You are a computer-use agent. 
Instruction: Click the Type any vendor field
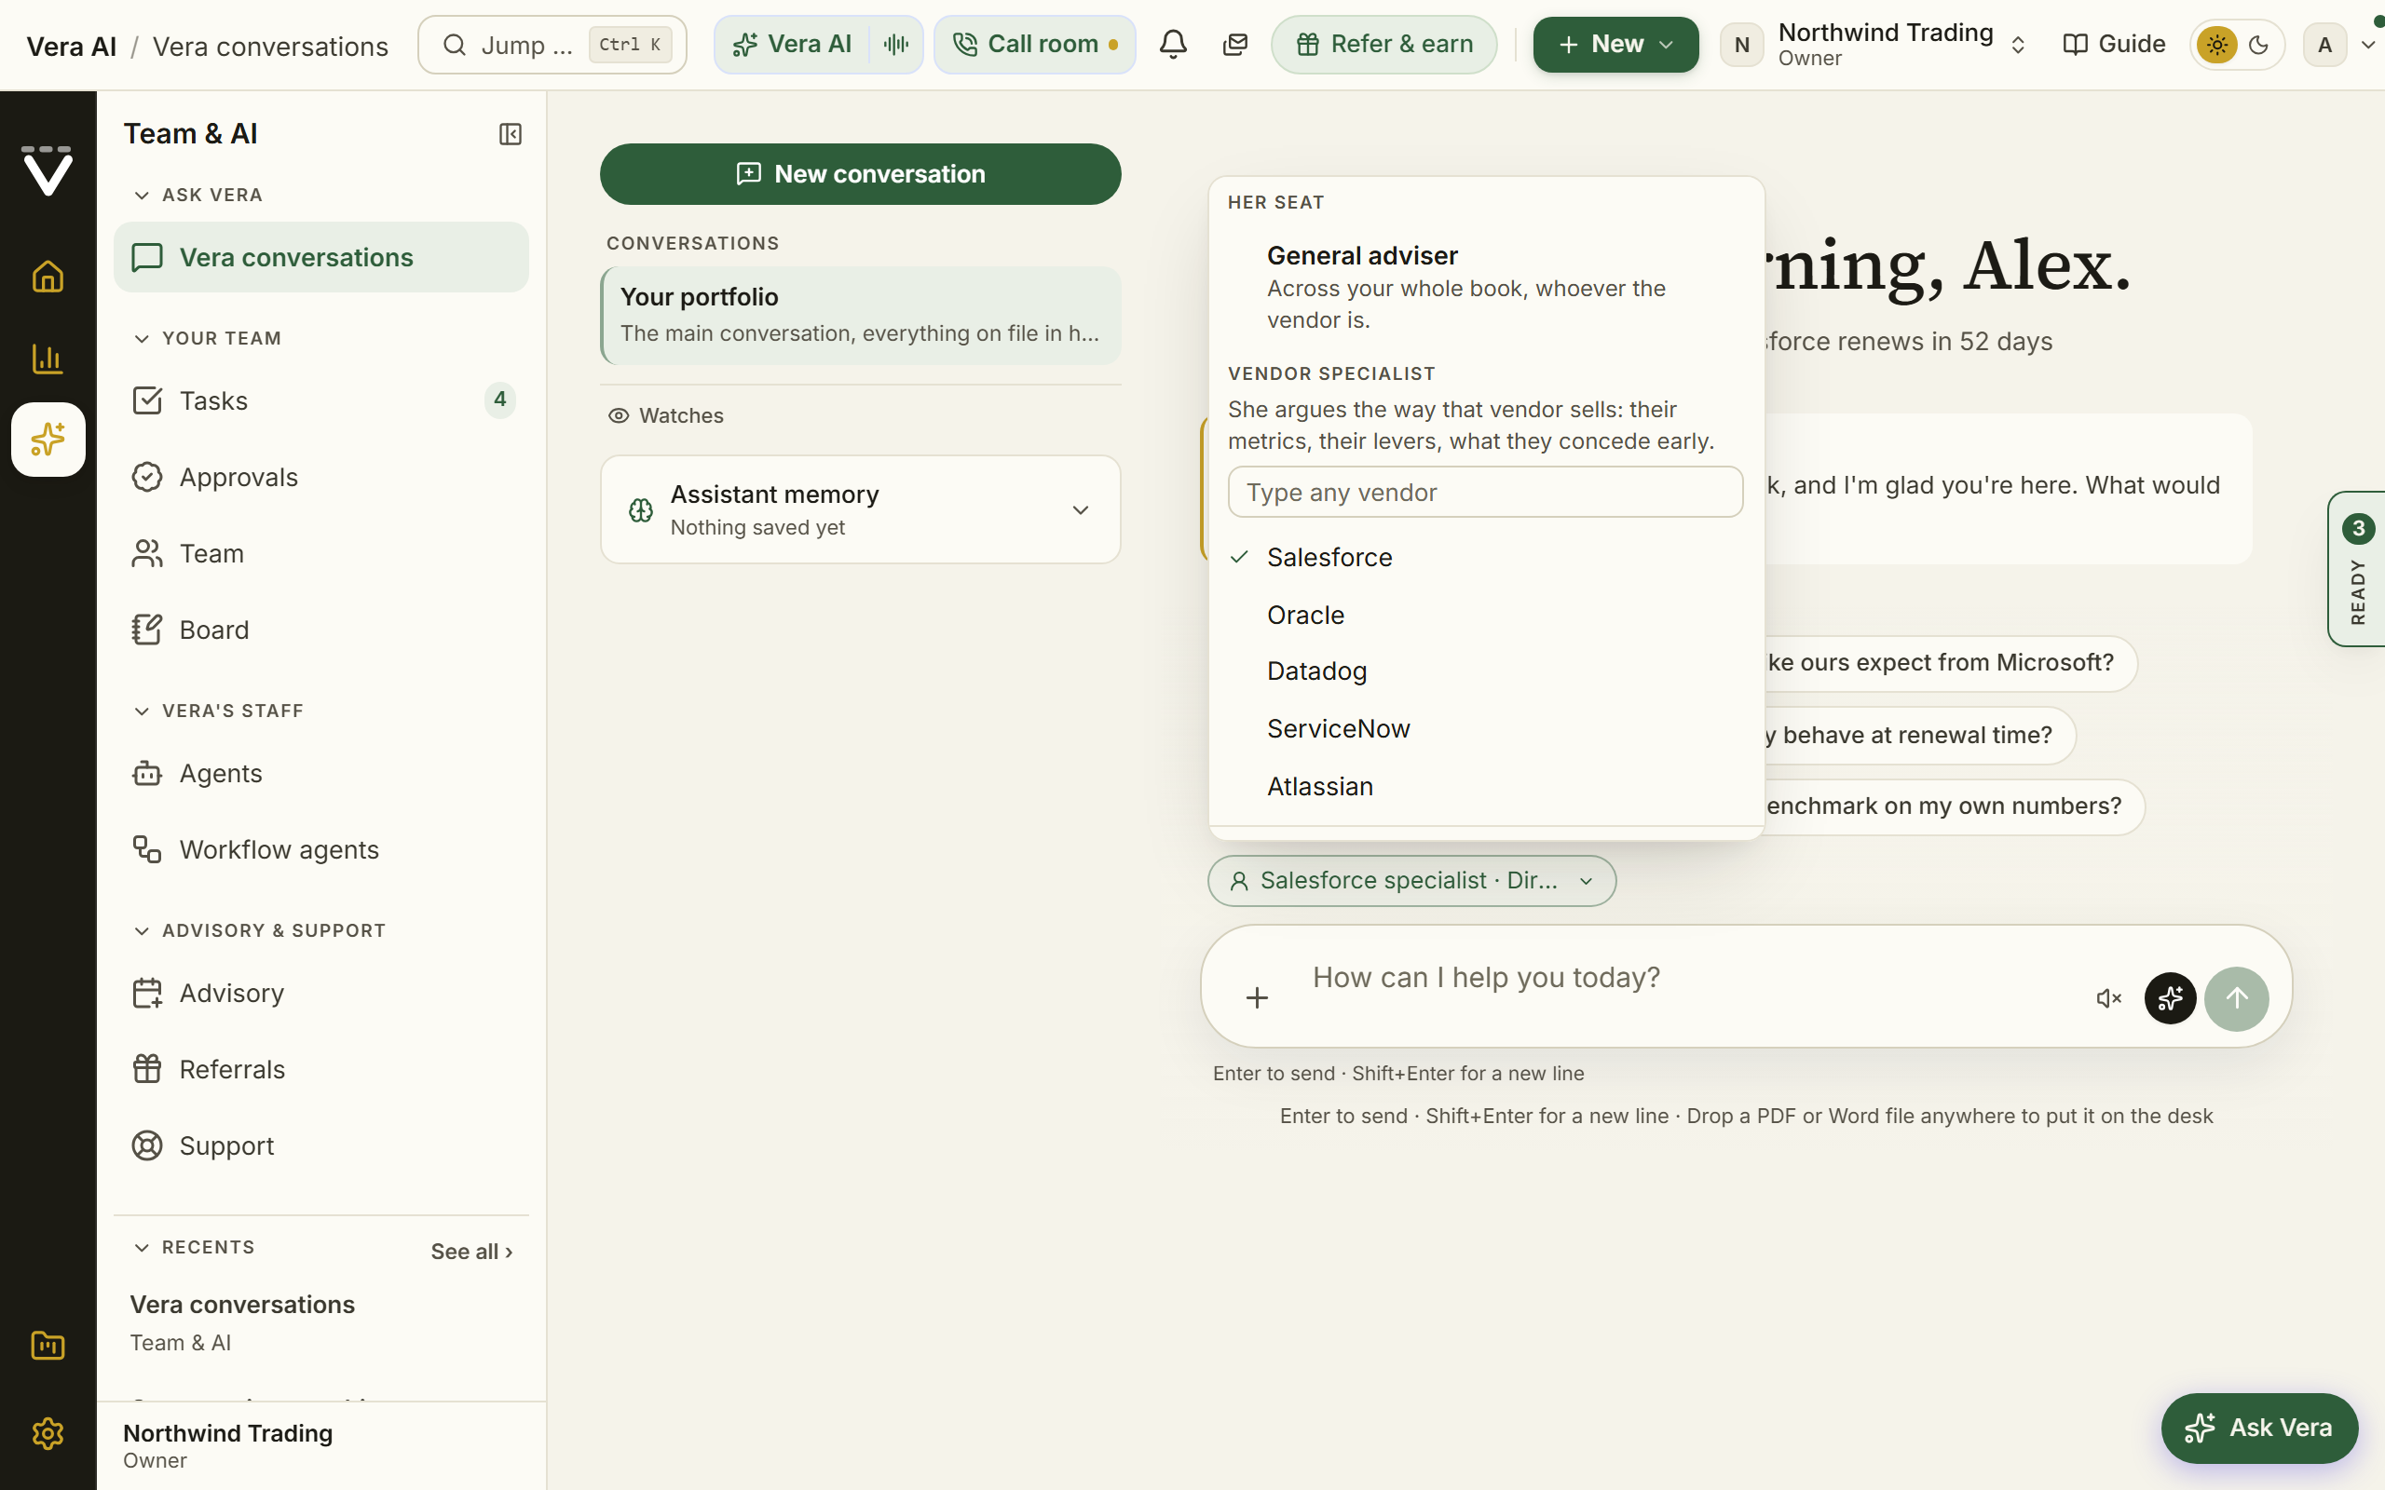(1485, 492)
